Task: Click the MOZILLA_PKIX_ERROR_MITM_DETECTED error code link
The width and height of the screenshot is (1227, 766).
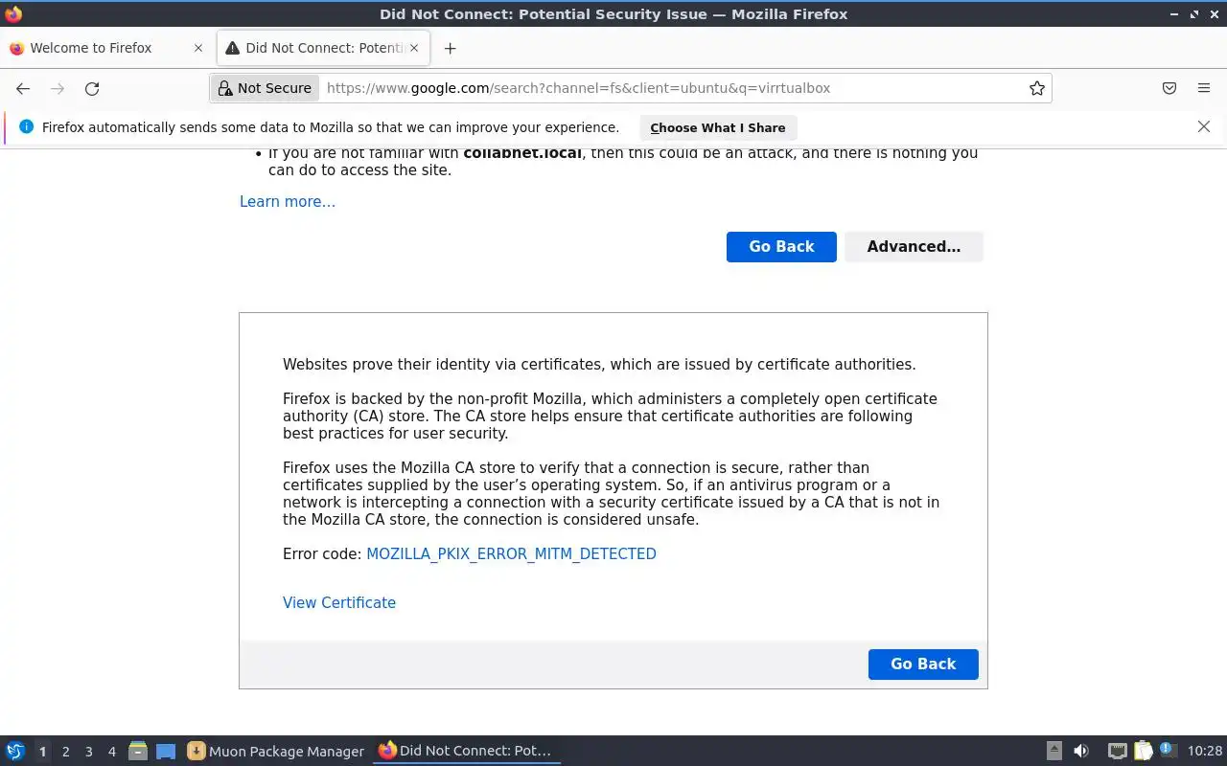Action: [511, 553]
